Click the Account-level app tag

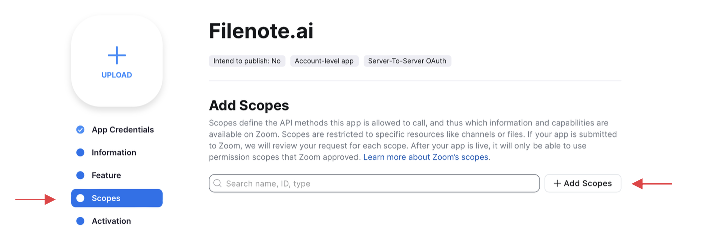[324, 61]
